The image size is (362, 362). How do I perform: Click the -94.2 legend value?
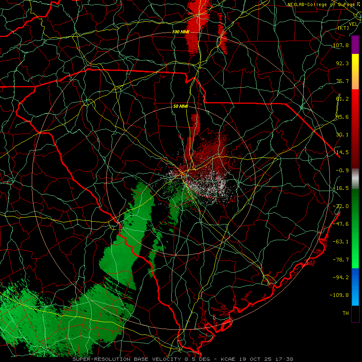click(x=341, y=277)
